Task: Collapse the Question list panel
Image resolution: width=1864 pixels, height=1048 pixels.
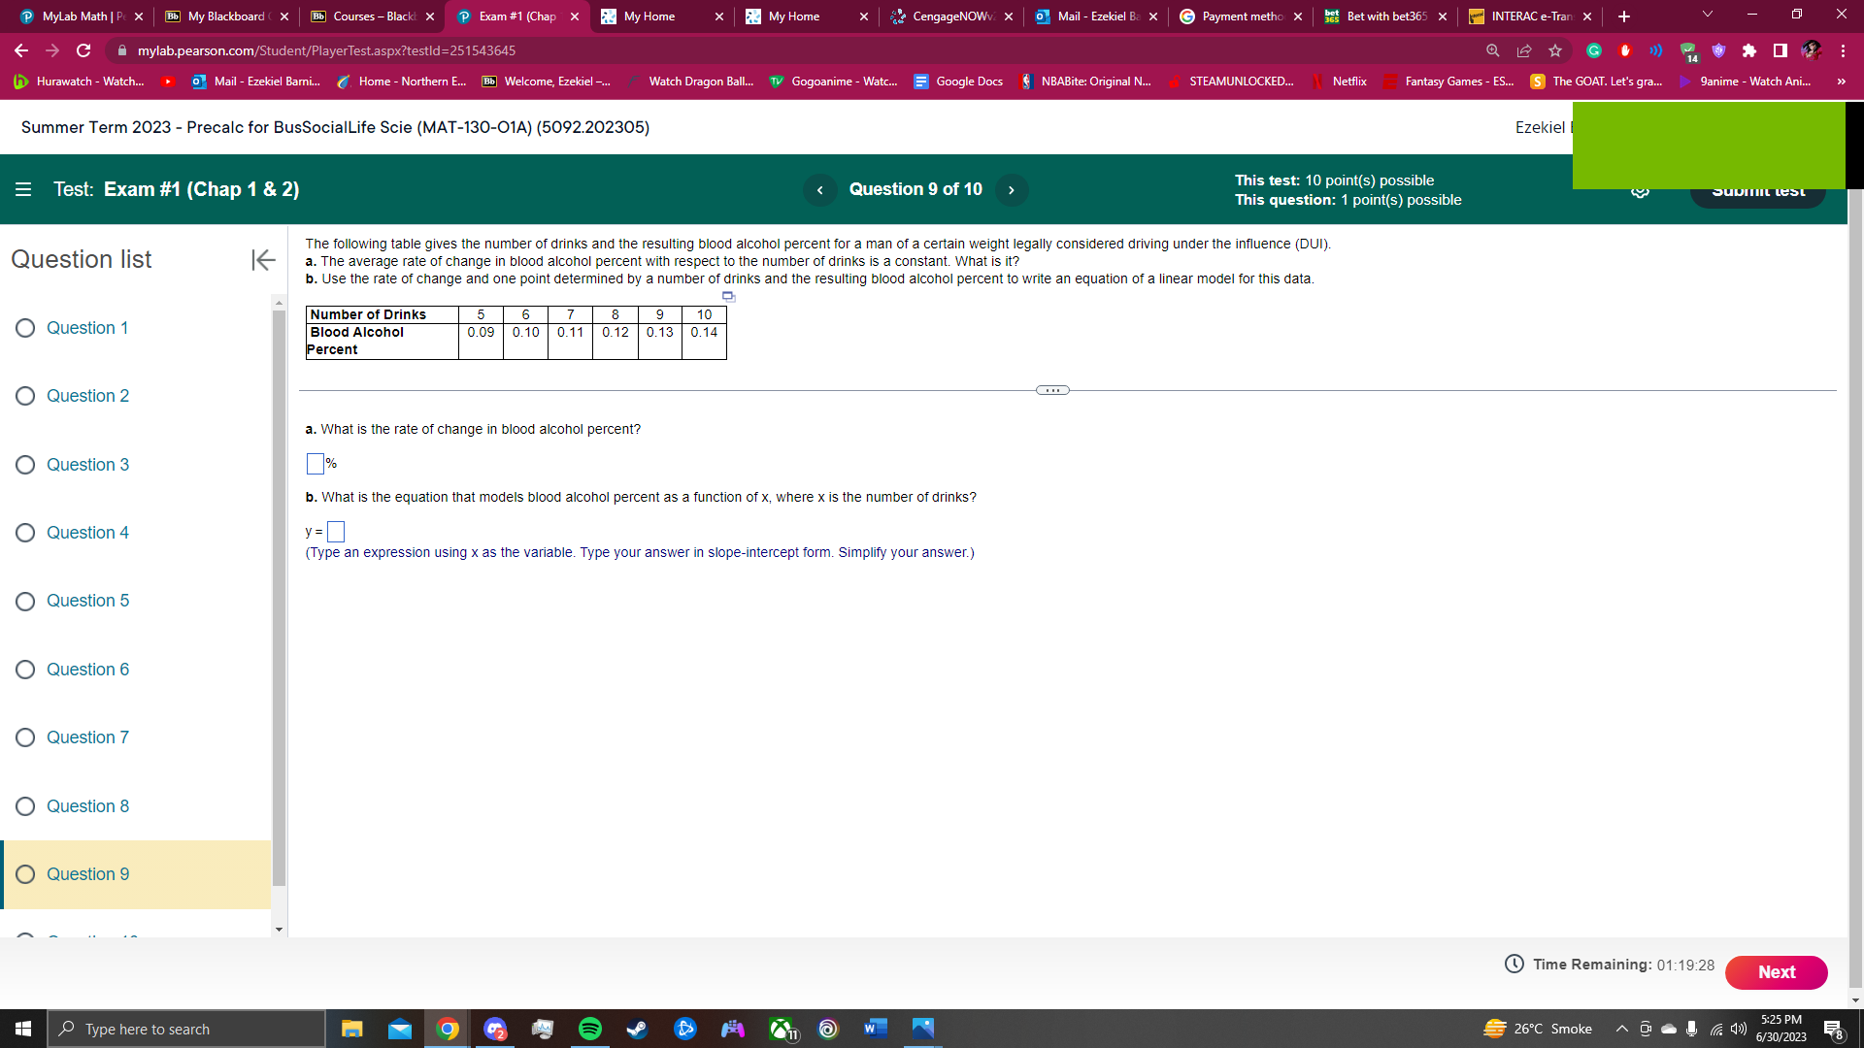Action: tap(262, 259)
